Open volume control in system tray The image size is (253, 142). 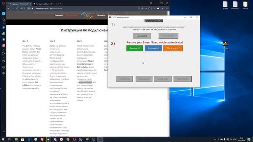231,139
